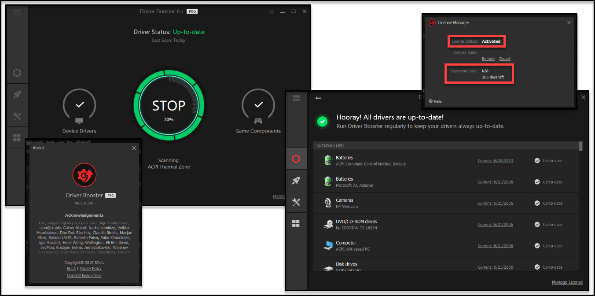Open the Current: 6/20/2013 driver date link
595x296 pixels.
pyautogui.click(x=496, y=161)
